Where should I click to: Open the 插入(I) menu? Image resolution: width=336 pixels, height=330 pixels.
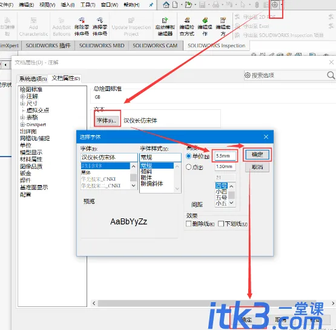[68, 4]
